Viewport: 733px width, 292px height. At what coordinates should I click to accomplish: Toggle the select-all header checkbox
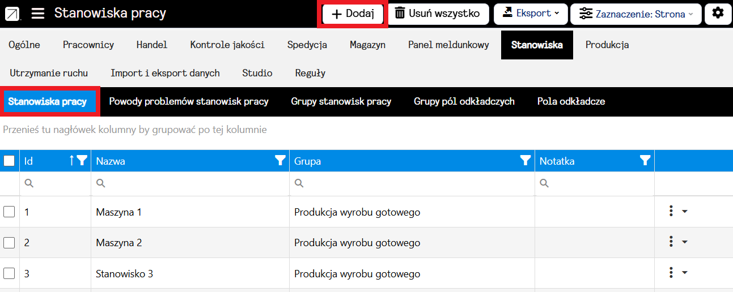coord(9,161)
